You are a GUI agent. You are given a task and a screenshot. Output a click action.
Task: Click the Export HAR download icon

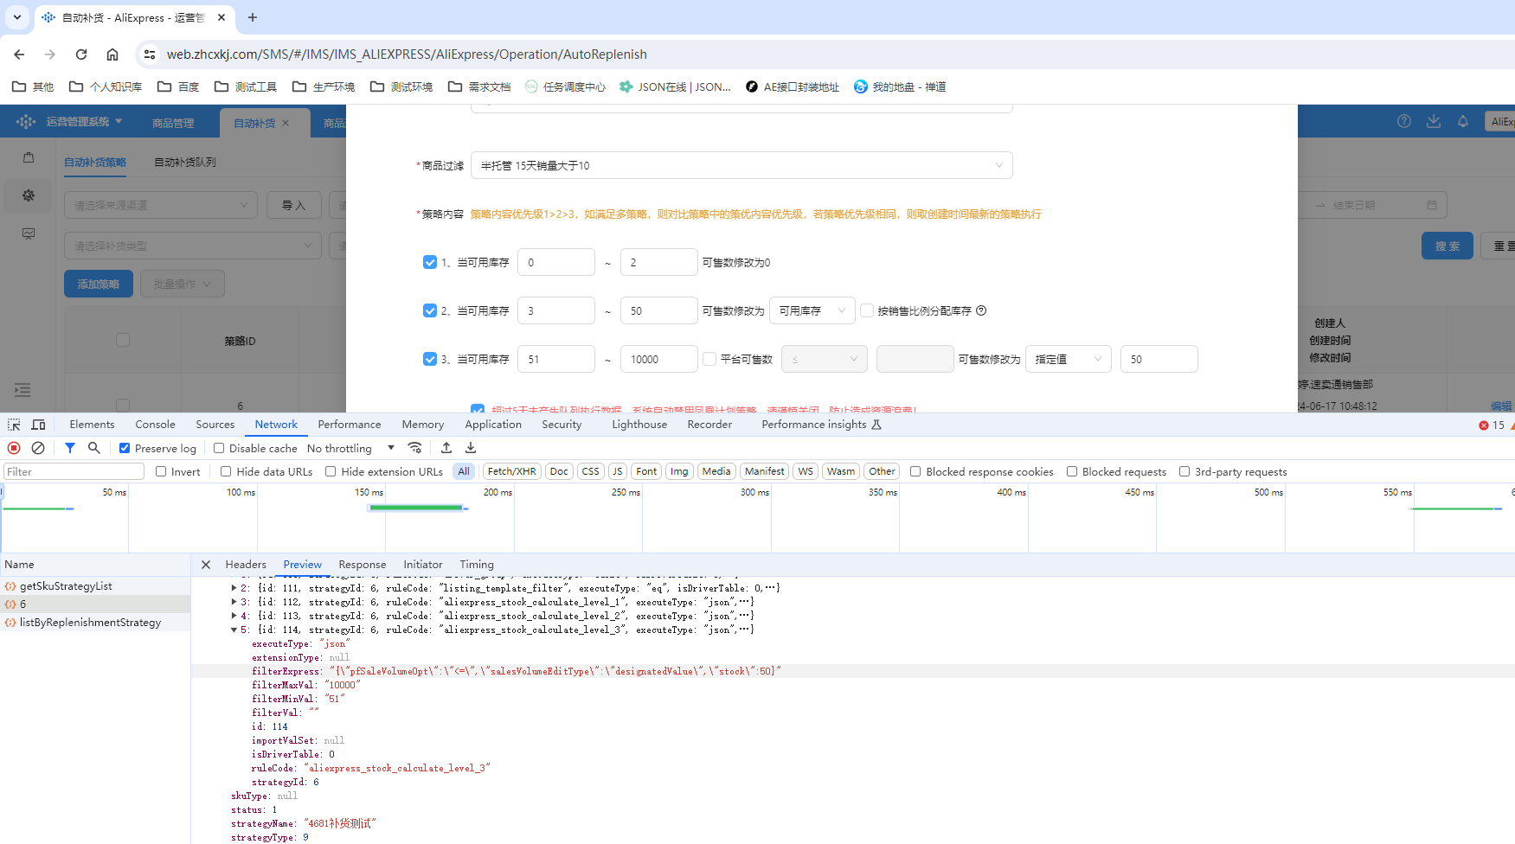pyautogui.click(x=471, y=448)
